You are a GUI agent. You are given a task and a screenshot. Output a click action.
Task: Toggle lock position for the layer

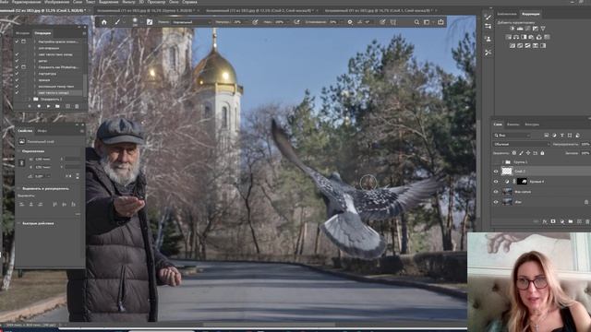pyautogui.click(x=528, y=153)
